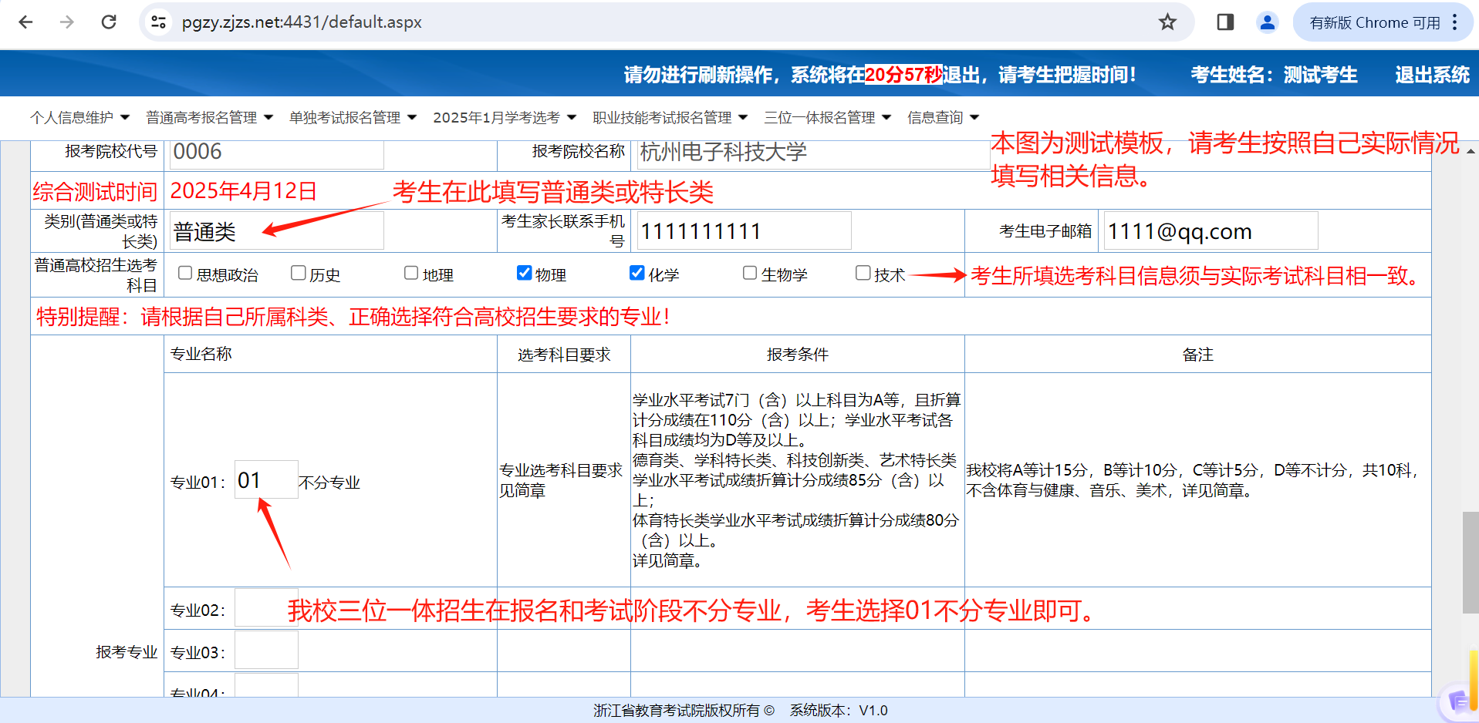
Task: View site information icon in address bar
Action: pyautogui.click(x=159, y=22)
